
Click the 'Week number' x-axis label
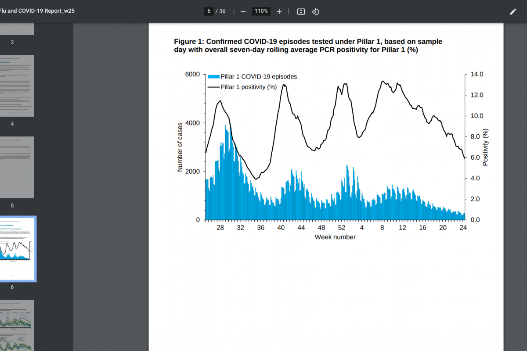pyautogui.click(x=335, y=237)
